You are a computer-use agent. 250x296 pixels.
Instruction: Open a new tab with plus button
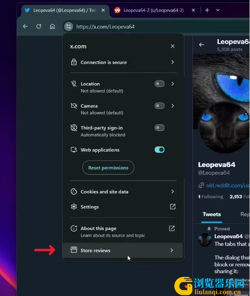(207, 10)
